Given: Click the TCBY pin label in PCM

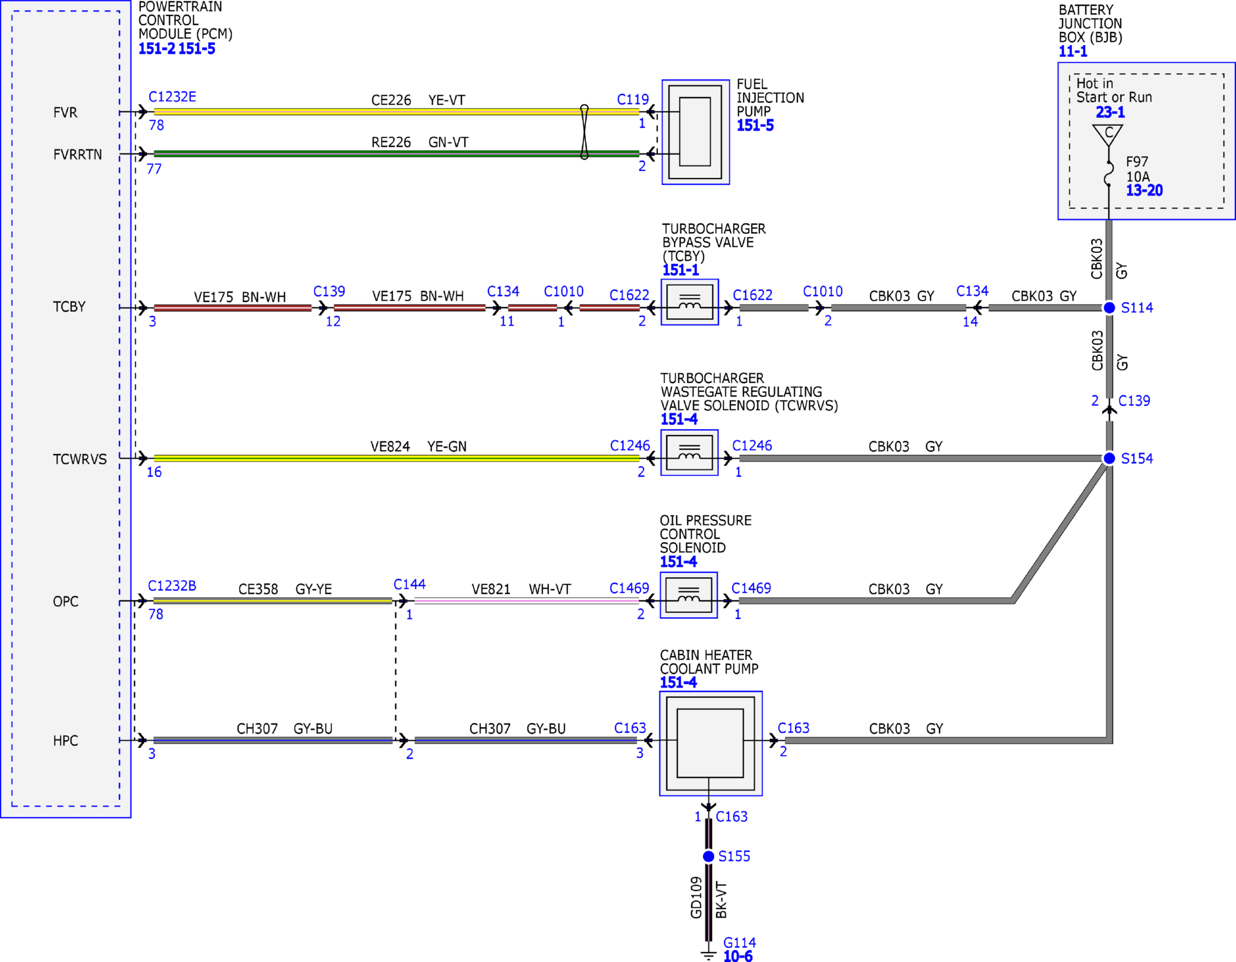Looking at the screenshot, I should (x=69, y=307).
